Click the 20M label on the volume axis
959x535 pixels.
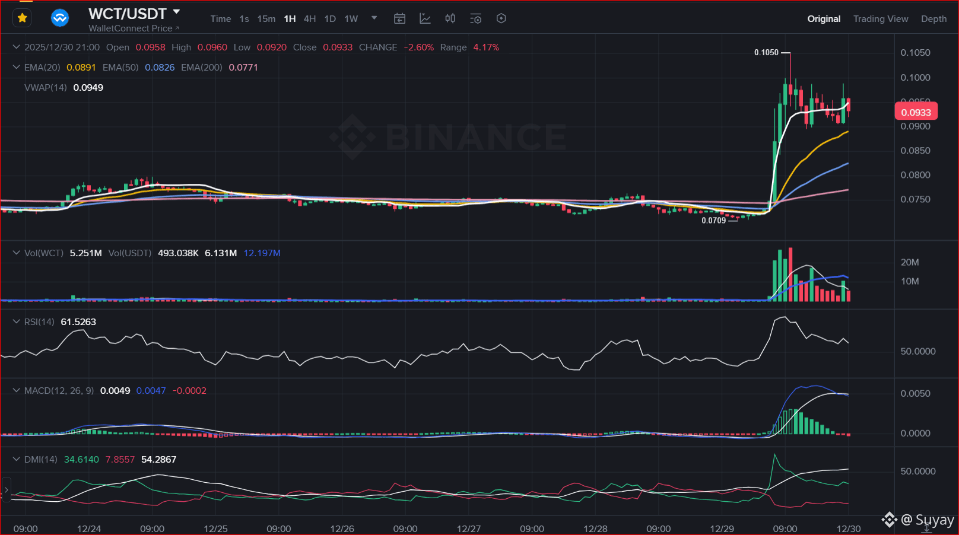coord(910,262)
